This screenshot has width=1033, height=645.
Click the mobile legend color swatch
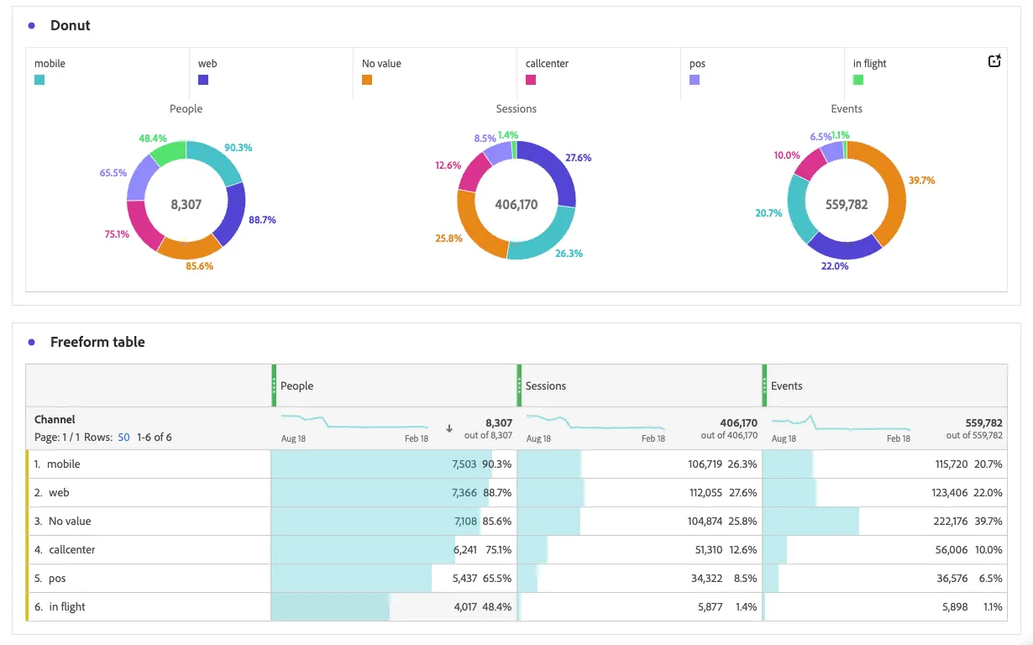coord(39,80)
